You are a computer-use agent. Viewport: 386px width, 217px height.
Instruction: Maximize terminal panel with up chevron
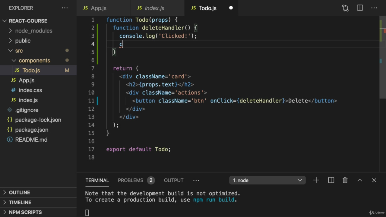click(x=359, y=180)
